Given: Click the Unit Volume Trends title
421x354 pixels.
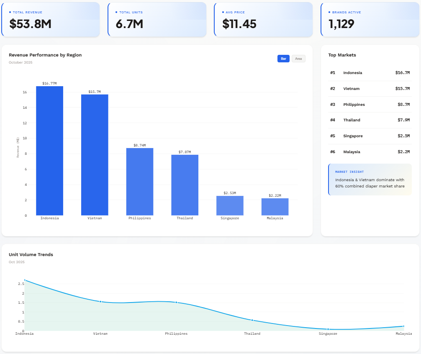Looking at the screenshot, I should tap(31, 255).
